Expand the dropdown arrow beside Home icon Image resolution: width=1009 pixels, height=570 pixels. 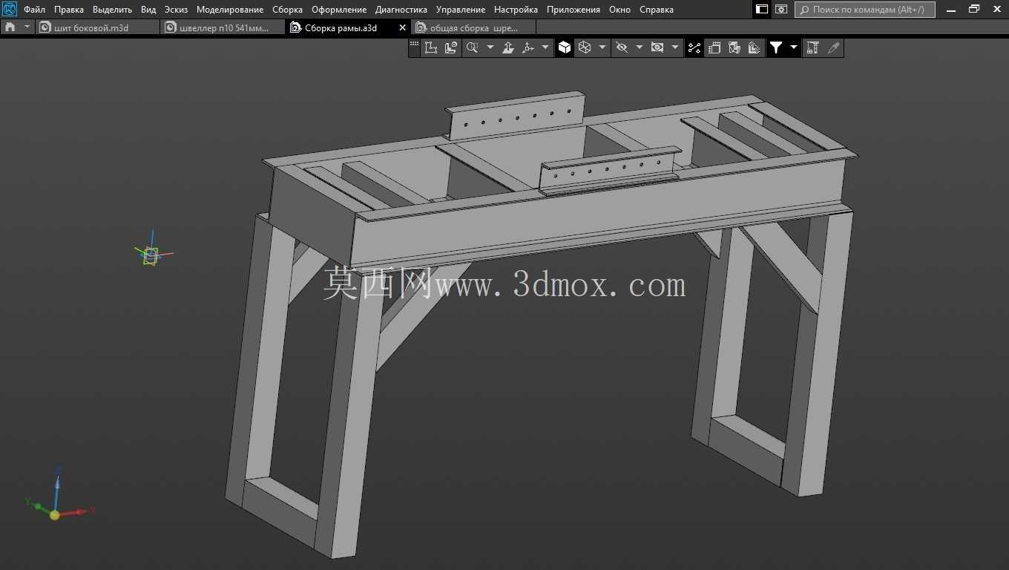click(x=27, y=27)
